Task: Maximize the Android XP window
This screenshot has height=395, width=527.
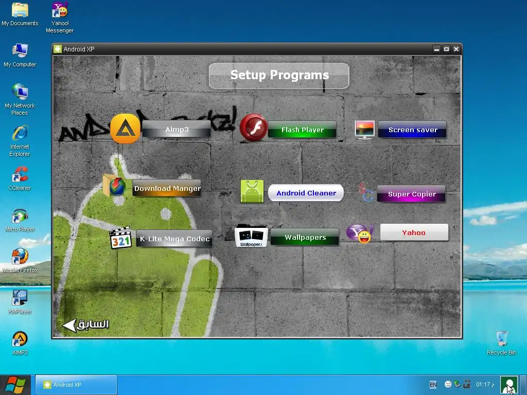Action: tap(446, 49)
